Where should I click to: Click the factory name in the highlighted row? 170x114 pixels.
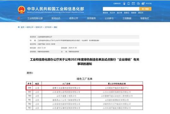click(66, 88)
